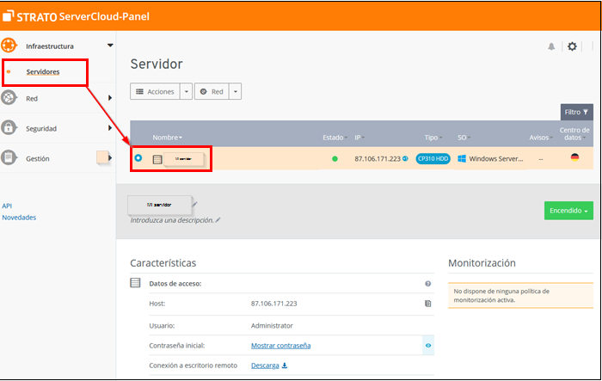Click the no monitoring policy notice

click(x=520, y=295)
